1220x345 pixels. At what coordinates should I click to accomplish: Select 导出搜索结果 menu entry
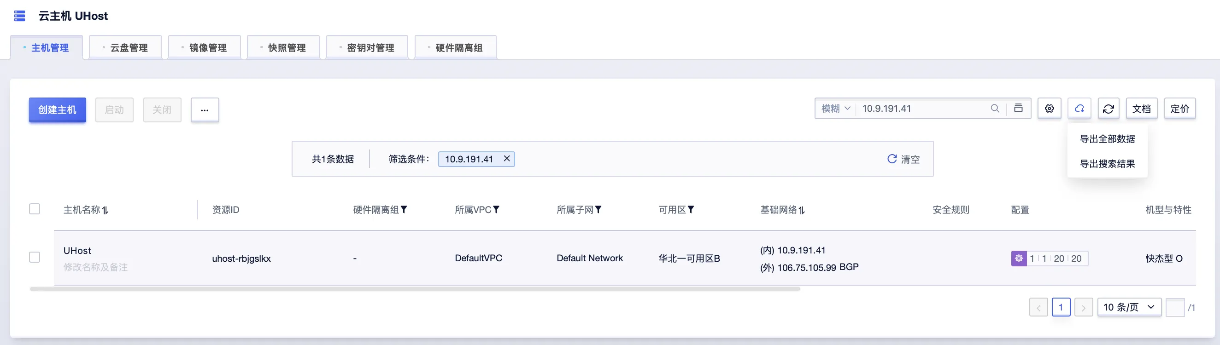coord(1107,164)
